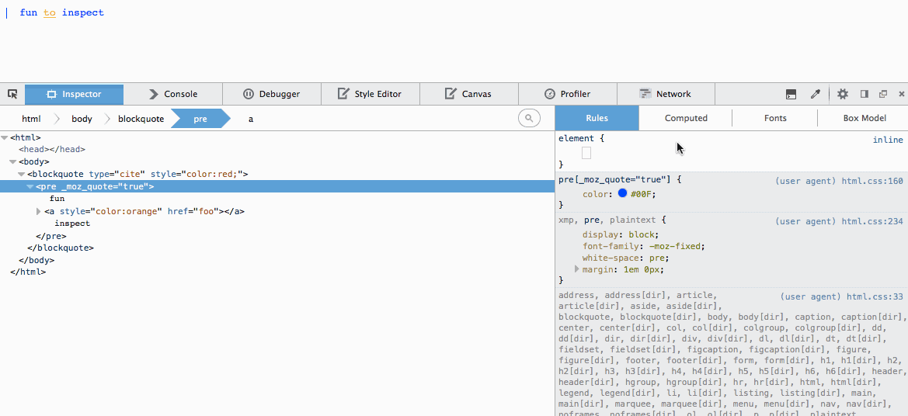908x416 pixels.
Task: Click the blue #00F color swatch
Action: click(x=622, y=193)
